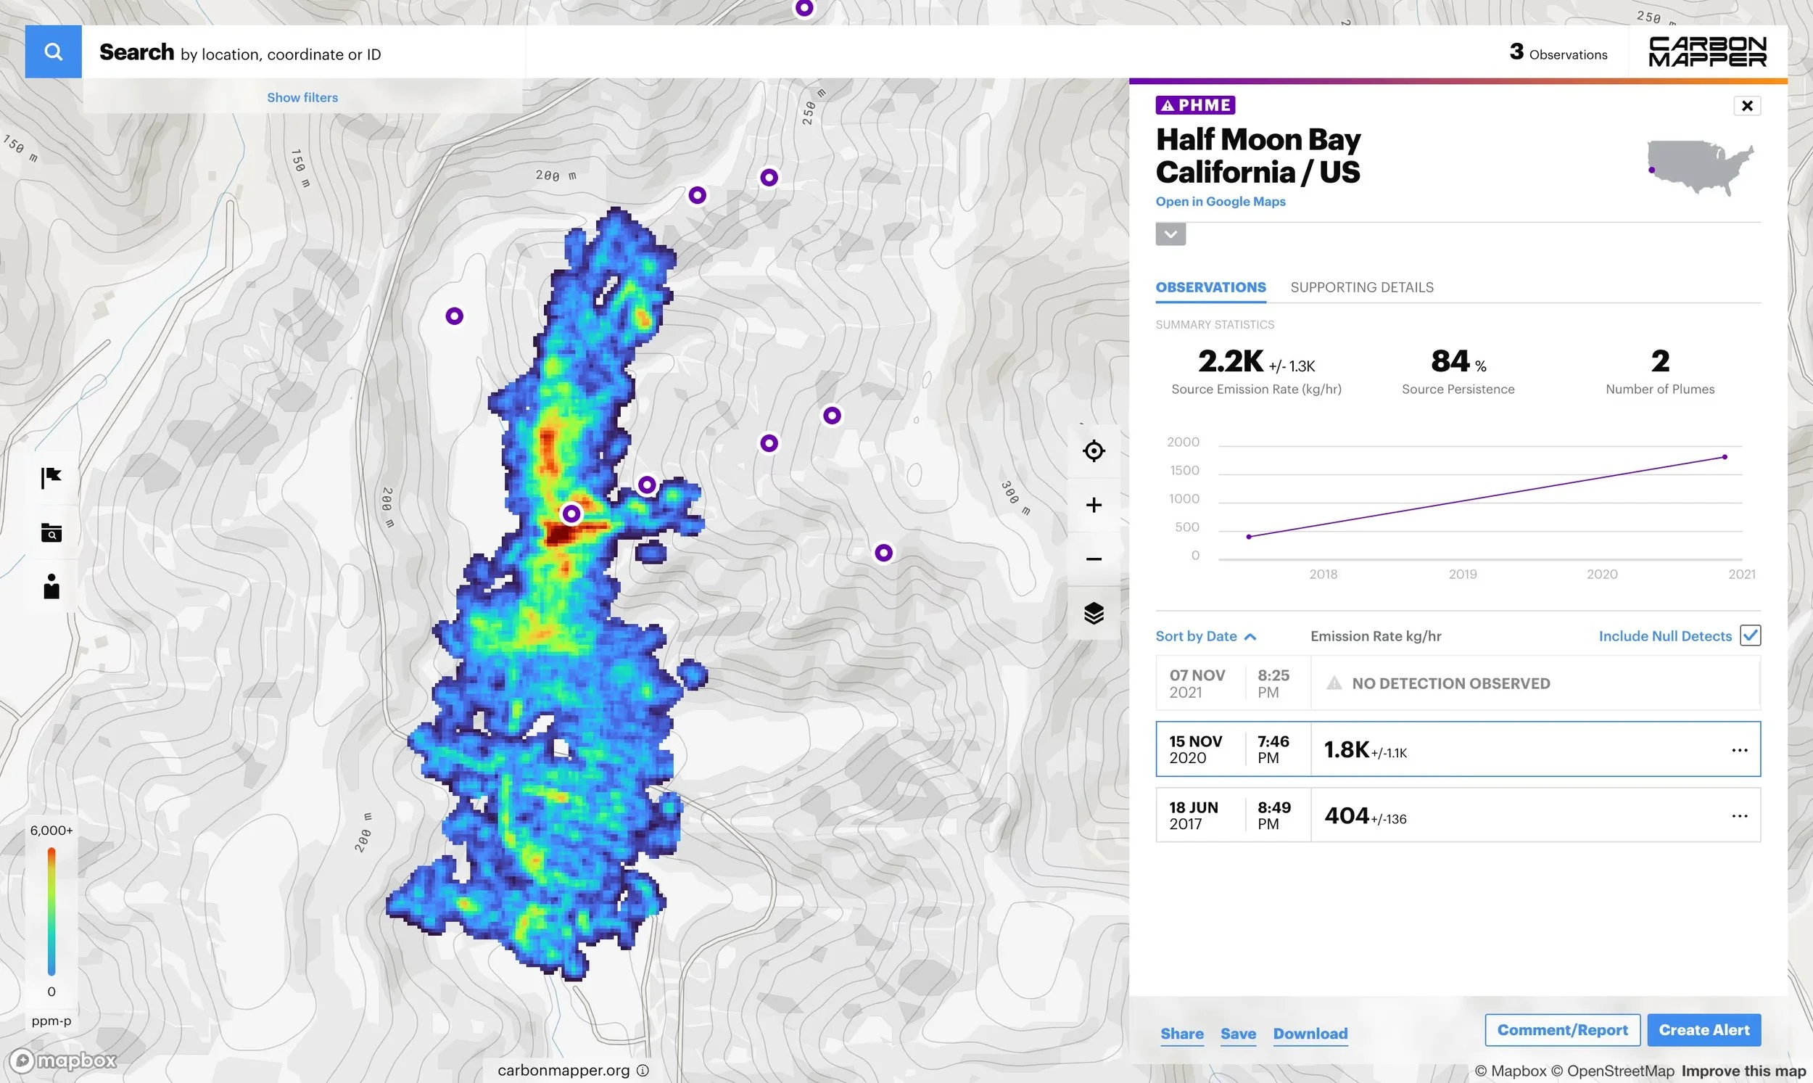Open the map layers switcher
Viewport: 1813px width, 1083px height.
pyautogui.click(x=1093, y=613)
